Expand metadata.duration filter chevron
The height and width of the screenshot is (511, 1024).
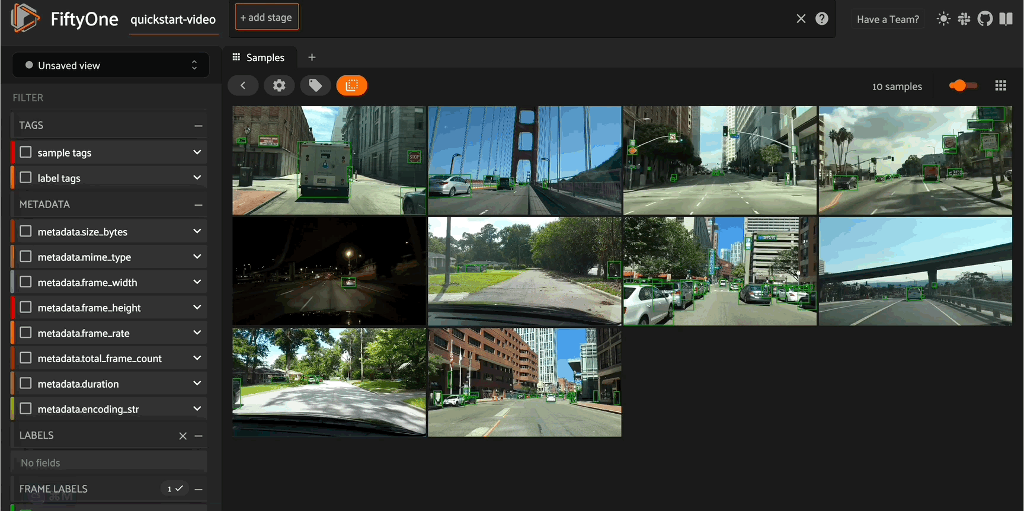[x=197, y=384]
